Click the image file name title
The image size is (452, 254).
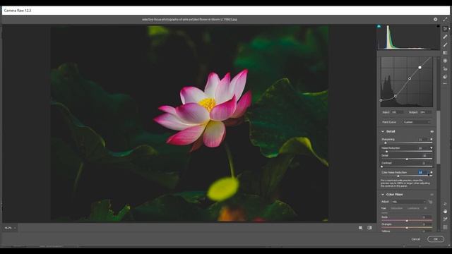(x=189, y=19)
